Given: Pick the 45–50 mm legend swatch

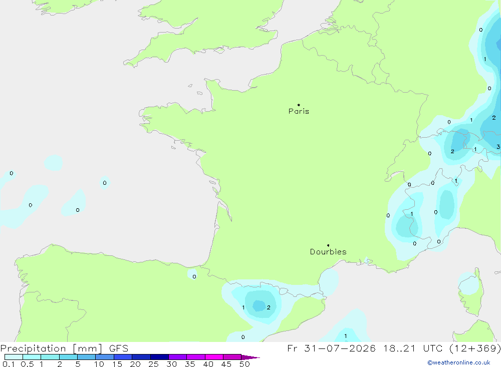Looking at the screenshot, I should (232, 357).
